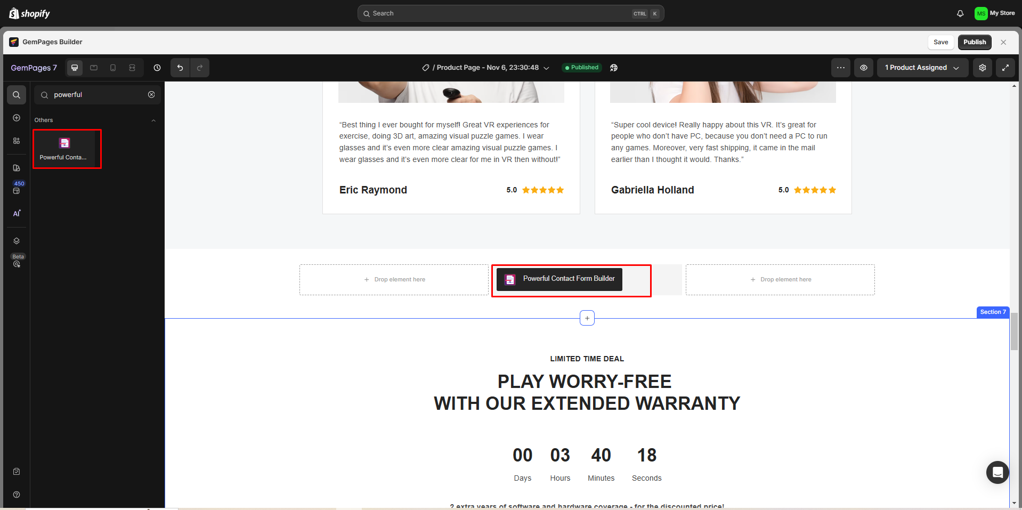Screen dimensions: 1022x510
Task: Click the countdown Days value
Action: pos(523,455)
